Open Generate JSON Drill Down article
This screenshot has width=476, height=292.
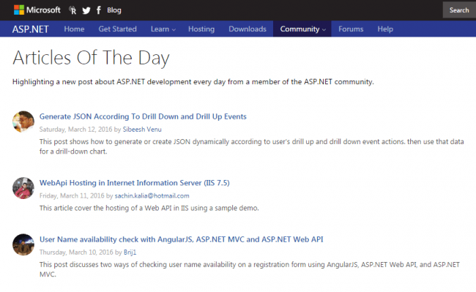click(143, 116)
